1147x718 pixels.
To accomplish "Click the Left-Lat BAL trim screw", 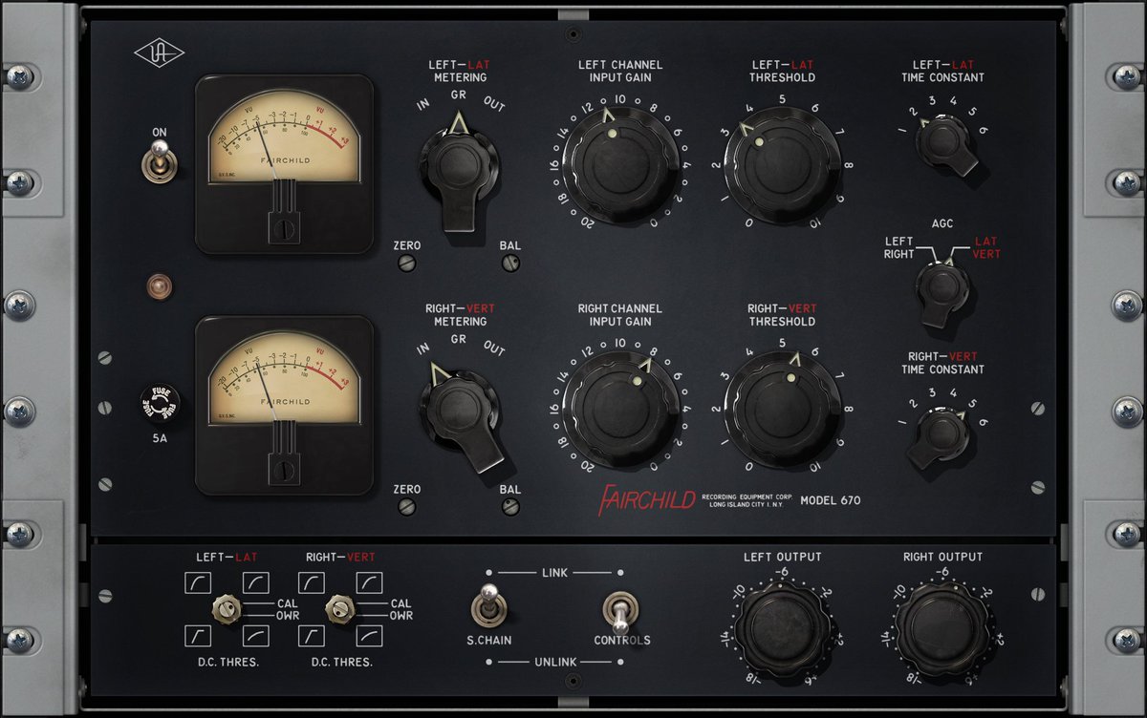I will tap(510, 263).
